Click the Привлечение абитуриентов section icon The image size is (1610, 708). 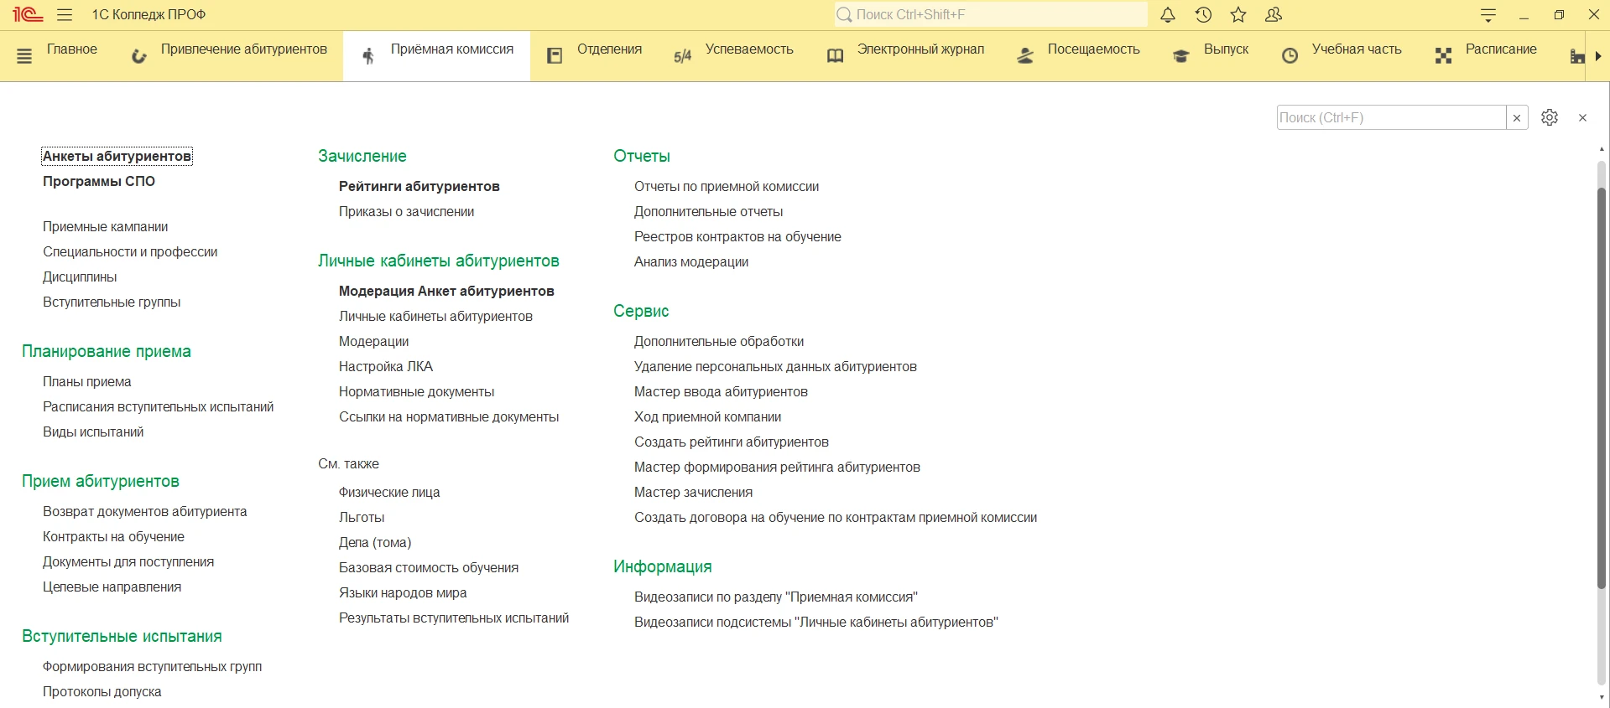(x=139, y=56)
